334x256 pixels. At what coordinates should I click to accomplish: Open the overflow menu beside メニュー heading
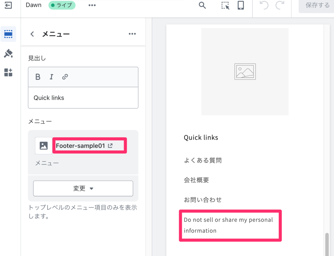(x=132, y=34)
